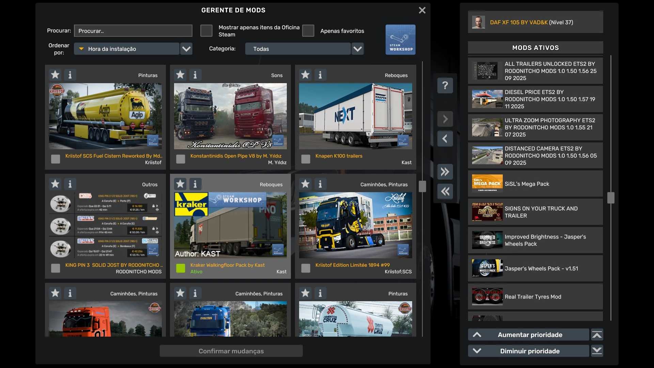
Task: Move all mods to active list
Action: (x=445, y=172)
